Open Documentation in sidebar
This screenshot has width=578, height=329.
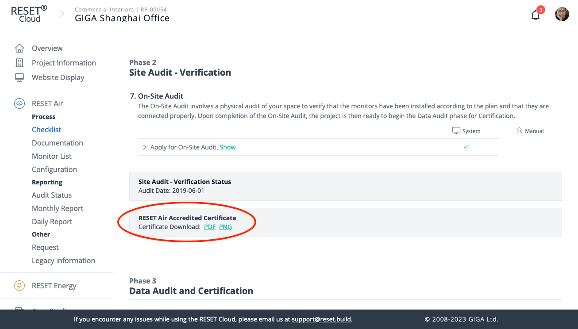(x=58, y=143)
